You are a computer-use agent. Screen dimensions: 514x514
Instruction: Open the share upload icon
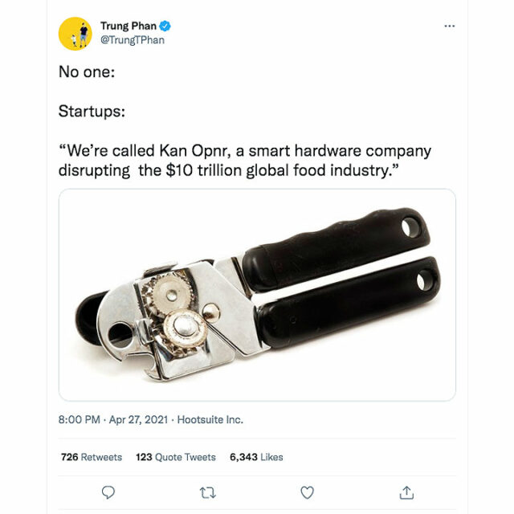click(406, 492)
